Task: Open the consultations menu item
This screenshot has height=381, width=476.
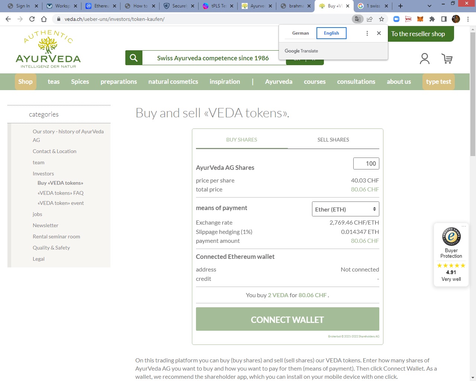Action: coord(356,82)
